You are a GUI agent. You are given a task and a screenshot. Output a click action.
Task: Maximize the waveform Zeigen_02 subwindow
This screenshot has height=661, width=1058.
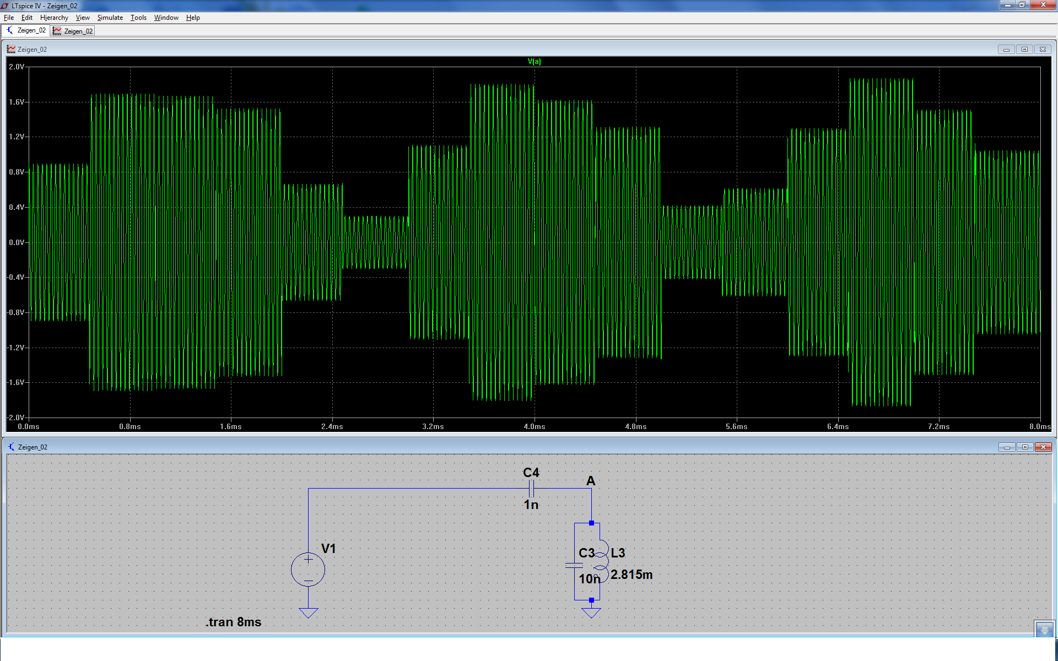point(1024,50)
